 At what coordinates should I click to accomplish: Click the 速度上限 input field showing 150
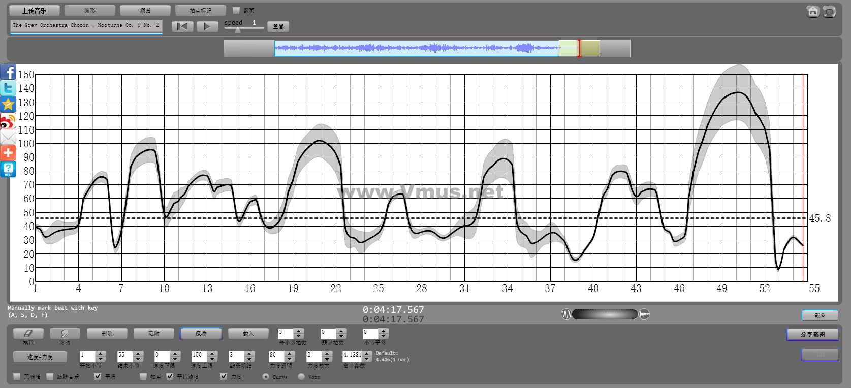click(x=199, y=357)
